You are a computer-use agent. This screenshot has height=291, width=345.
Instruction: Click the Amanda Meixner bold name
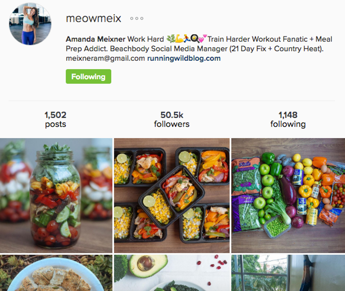pos(96,39)
